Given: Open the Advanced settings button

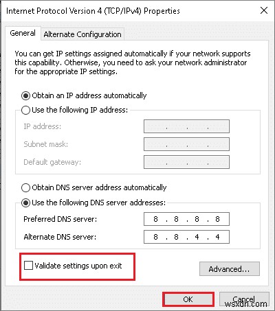Looking at the screenshot, I should pyautogui.click(x=230, y=269).
